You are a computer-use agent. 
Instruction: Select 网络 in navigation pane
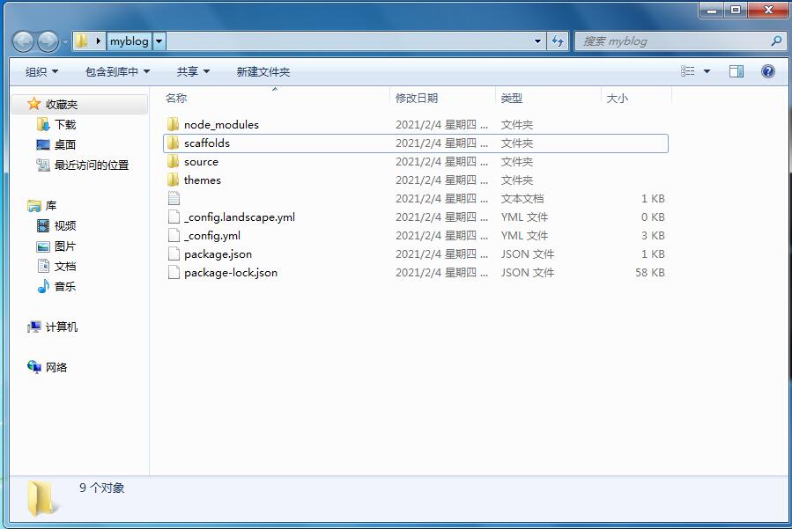[x=56, y=367]
